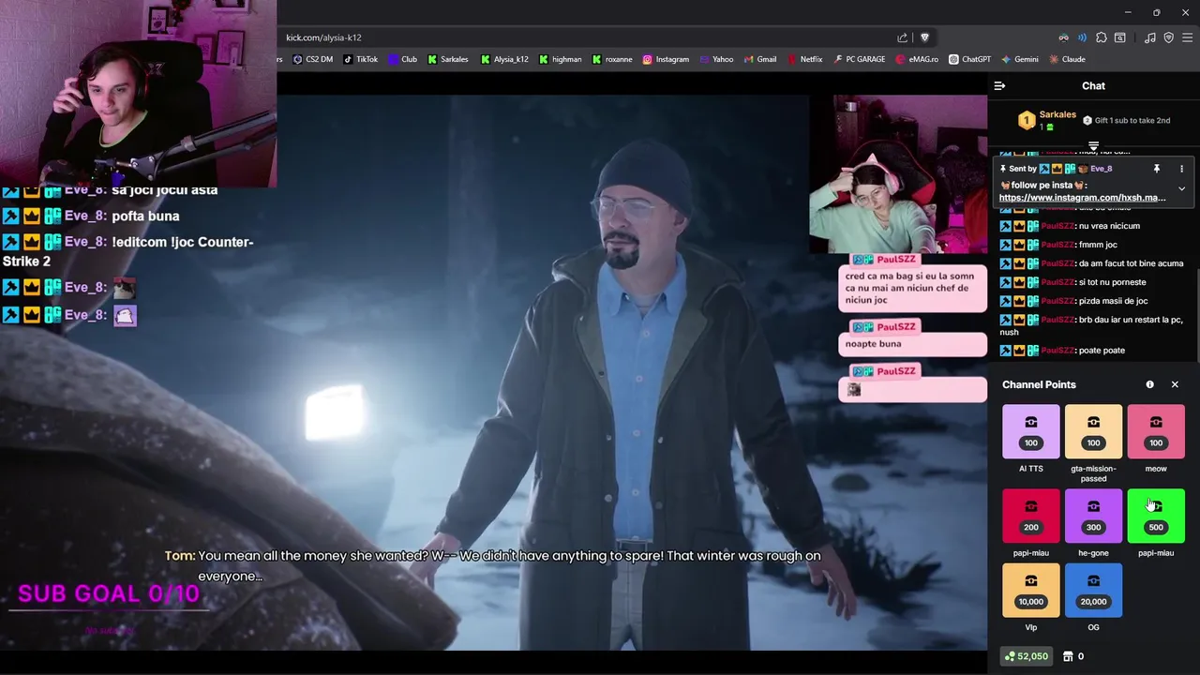Image resolution: width=1200 pixels, height=675 pixels.
Task: Redeem the he-gone reward
Action: pos(1093,516)
